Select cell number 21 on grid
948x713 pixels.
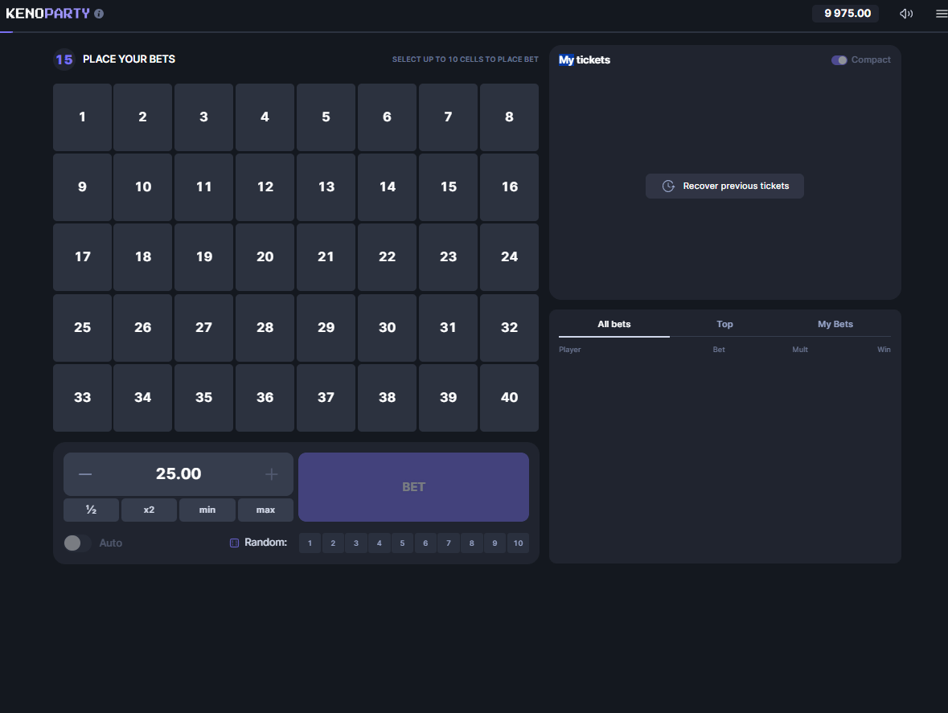point(326,257)
